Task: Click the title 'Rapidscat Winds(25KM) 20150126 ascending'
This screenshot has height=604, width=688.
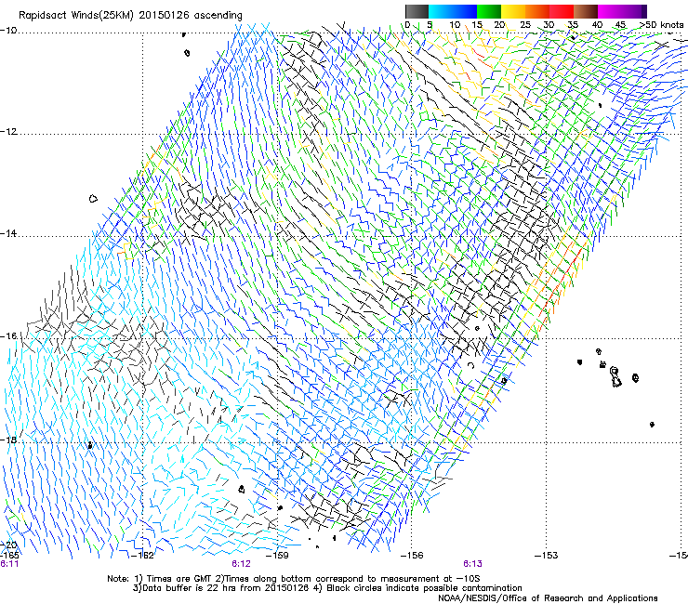Action: pyautogui.click(x=130, y=16)
